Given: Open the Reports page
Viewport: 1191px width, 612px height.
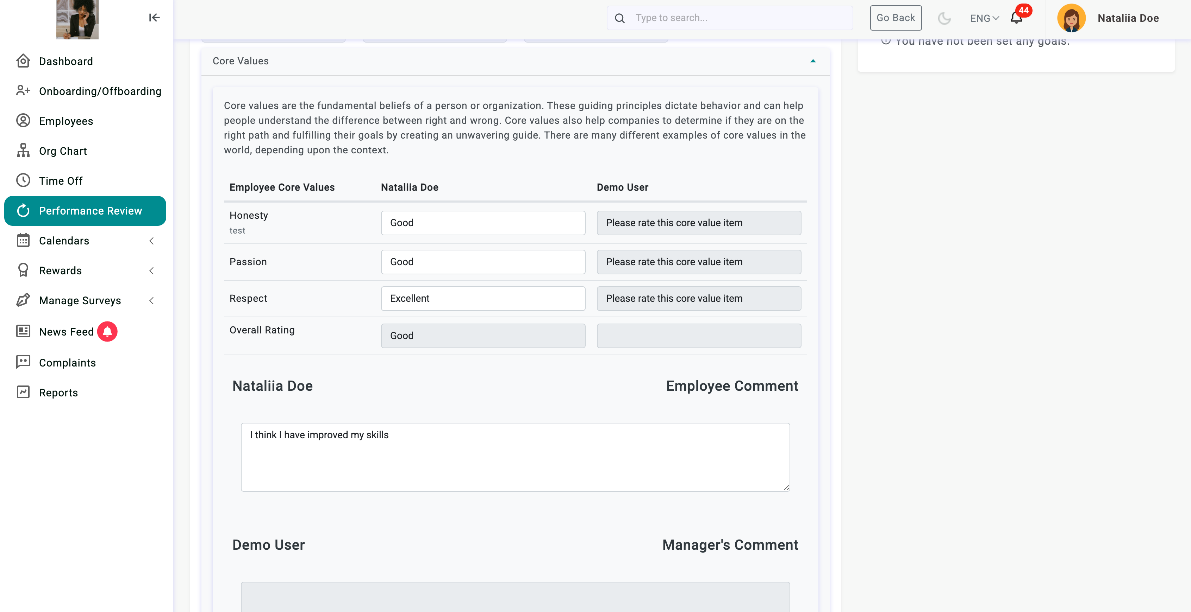Looking at the screenshot, I should tap(85, 393).
